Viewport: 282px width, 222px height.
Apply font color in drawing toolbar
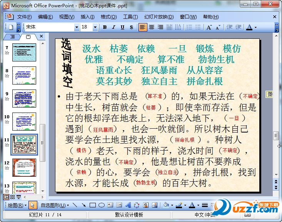coord(192,205)
